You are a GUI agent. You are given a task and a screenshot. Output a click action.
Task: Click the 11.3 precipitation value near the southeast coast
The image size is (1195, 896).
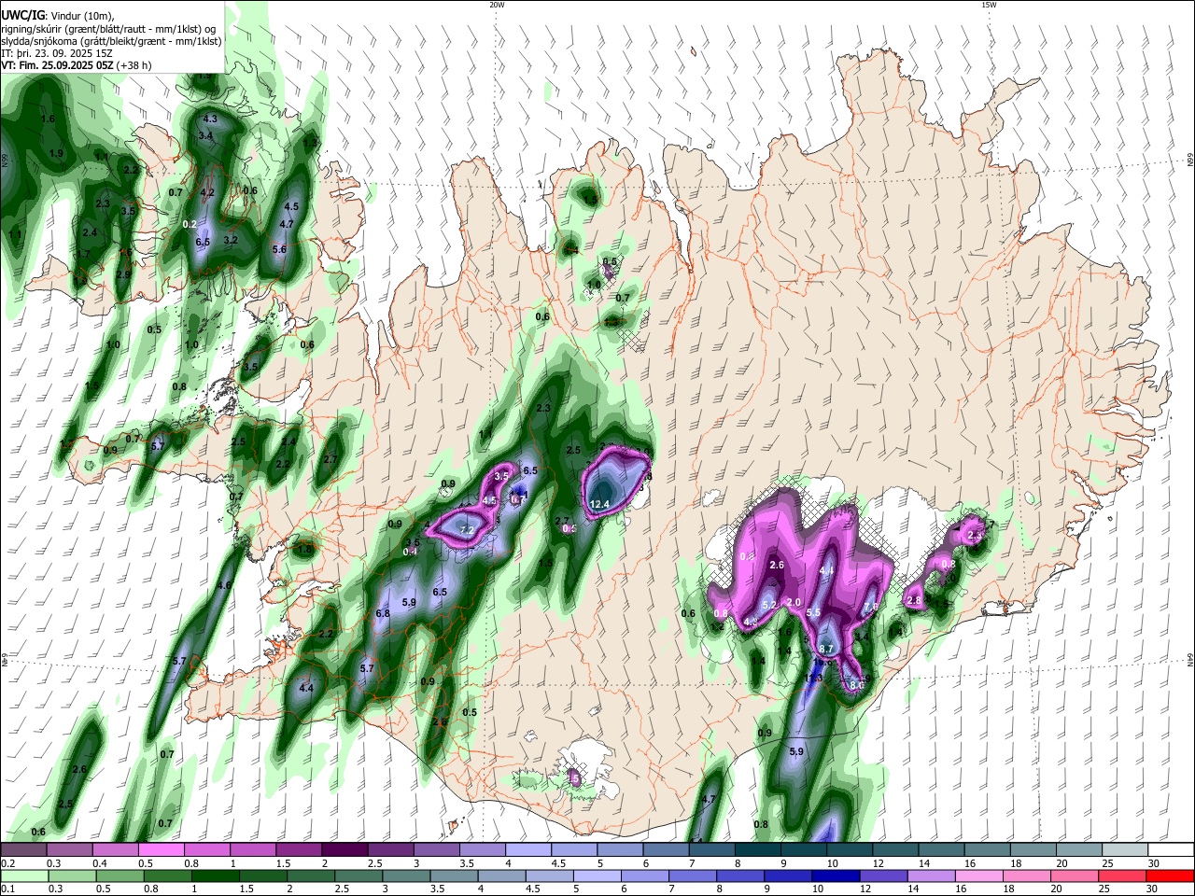pyautogui.click(x=813, y=678)
